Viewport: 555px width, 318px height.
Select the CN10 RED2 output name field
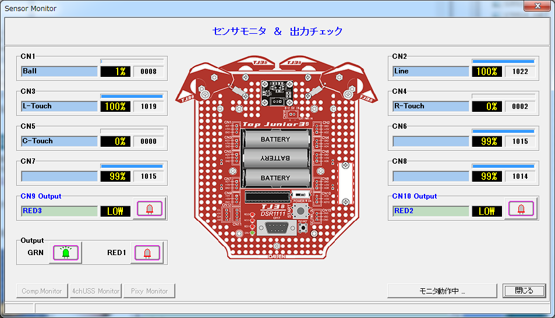coord(431,211)
